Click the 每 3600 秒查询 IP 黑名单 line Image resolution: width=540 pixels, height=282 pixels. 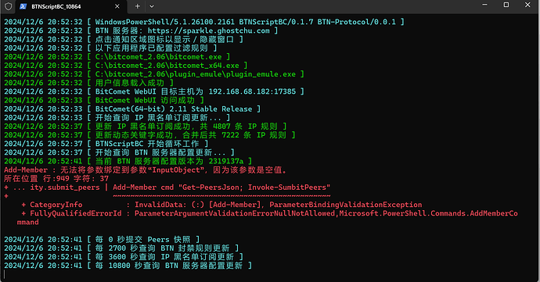[x=124, y=256]
